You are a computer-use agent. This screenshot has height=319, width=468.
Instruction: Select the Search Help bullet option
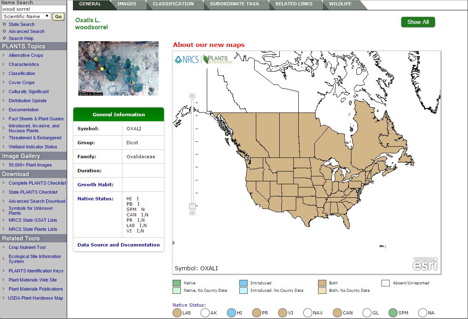tap(5, 38)
